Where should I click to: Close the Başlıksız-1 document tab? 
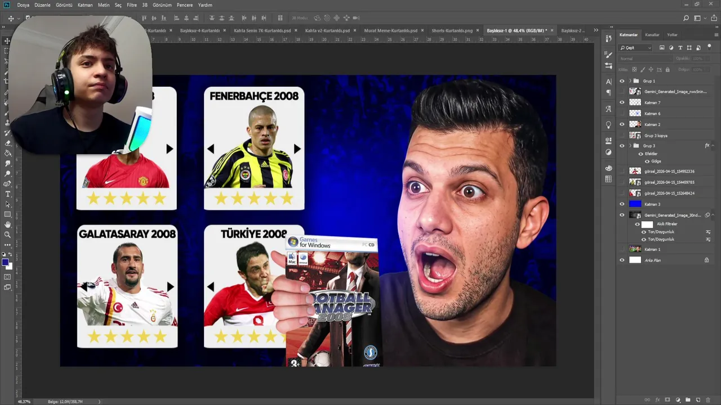pyautogui.click(x=553, y=30)
